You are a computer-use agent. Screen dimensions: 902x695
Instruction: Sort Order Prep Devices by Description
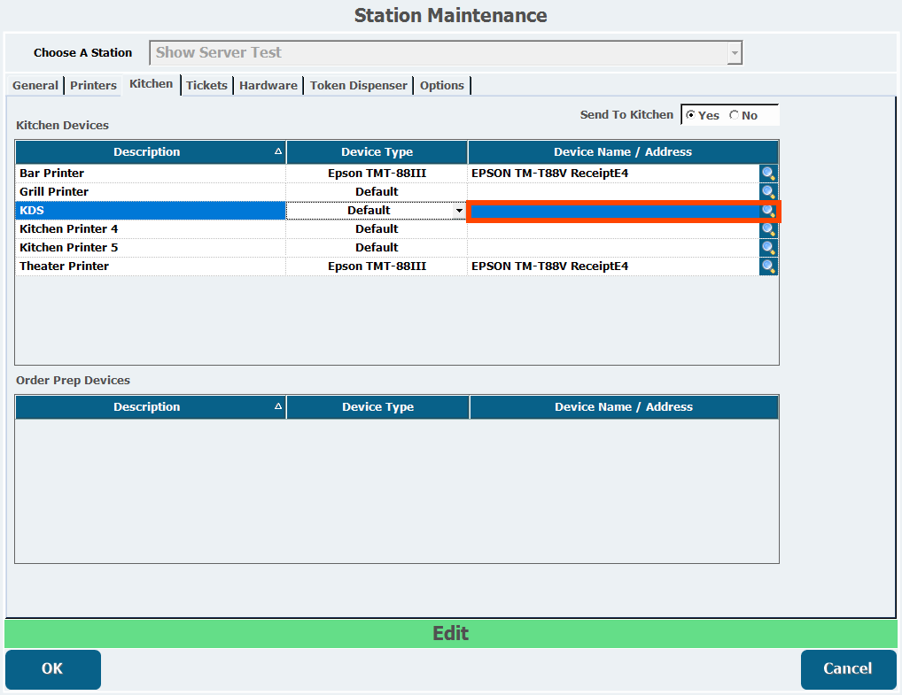[x=147, y=407]
